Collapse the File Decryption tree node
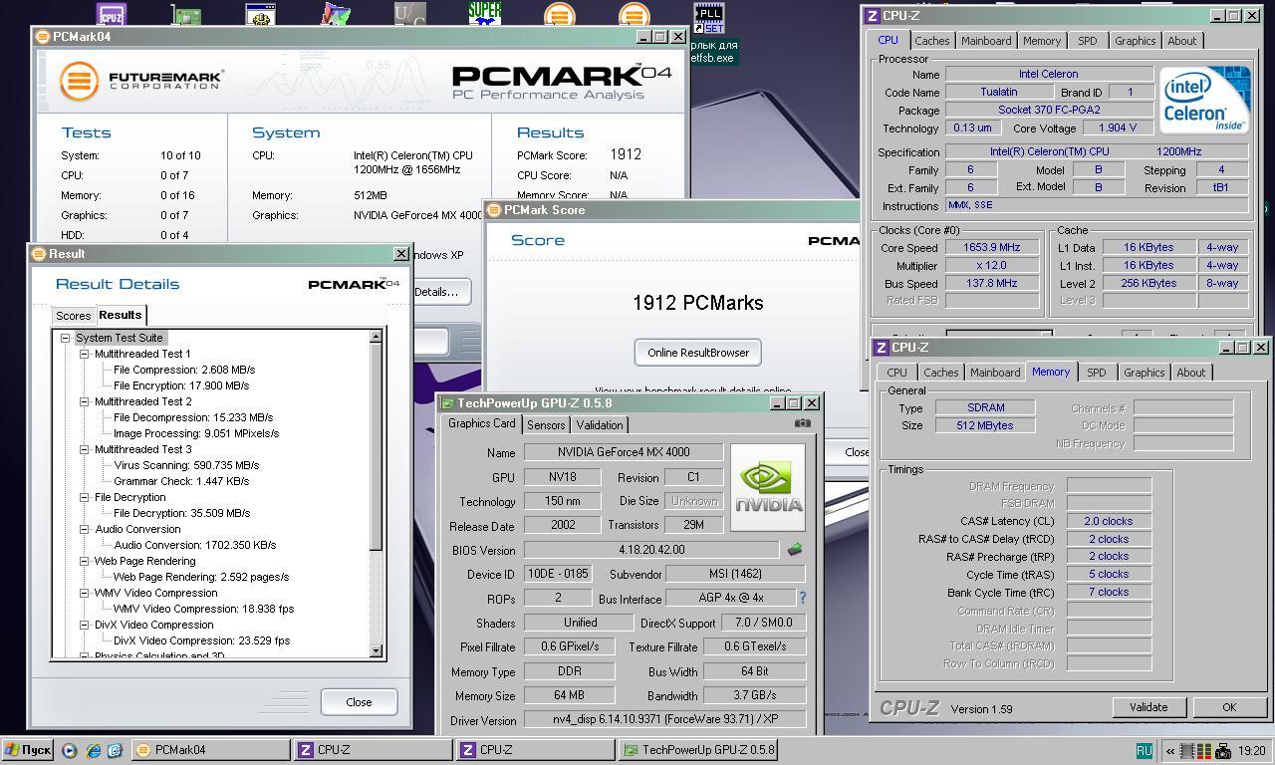 pyautogui.click(x=85, y=497)
